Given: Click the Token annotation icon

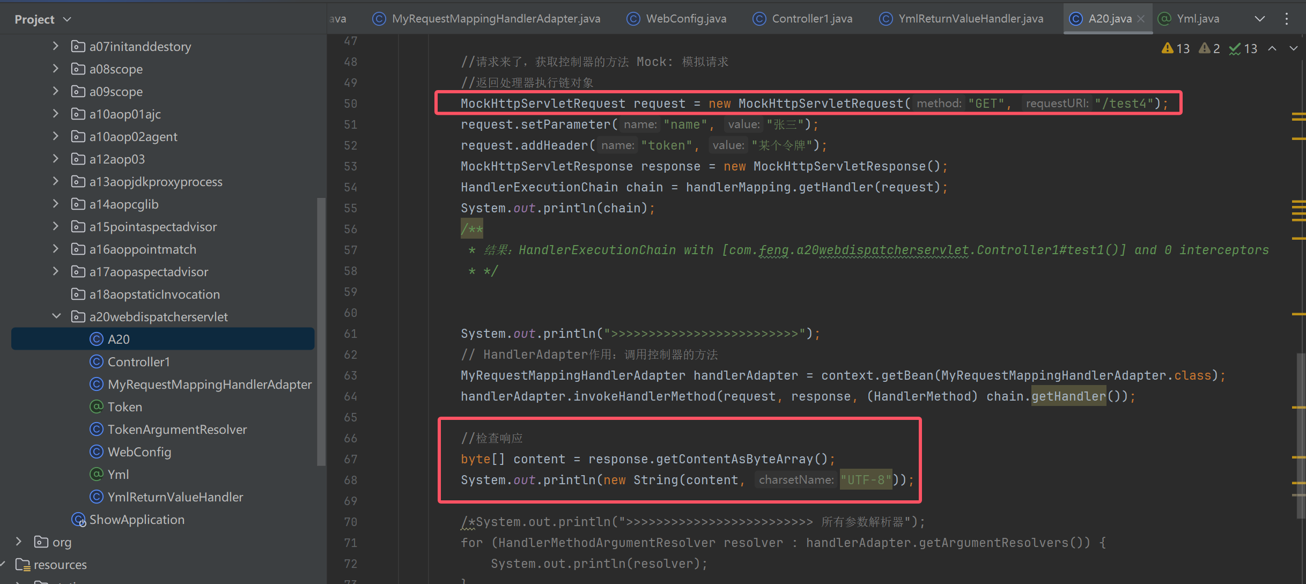Looking at the screenshot, I should 97,407.
